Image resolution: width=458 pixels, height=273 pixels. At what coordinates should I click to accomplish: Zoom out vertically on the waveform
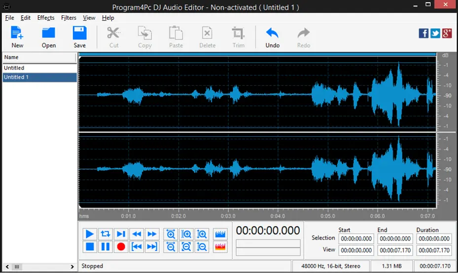pyautogui.click(x=202, y=247)
